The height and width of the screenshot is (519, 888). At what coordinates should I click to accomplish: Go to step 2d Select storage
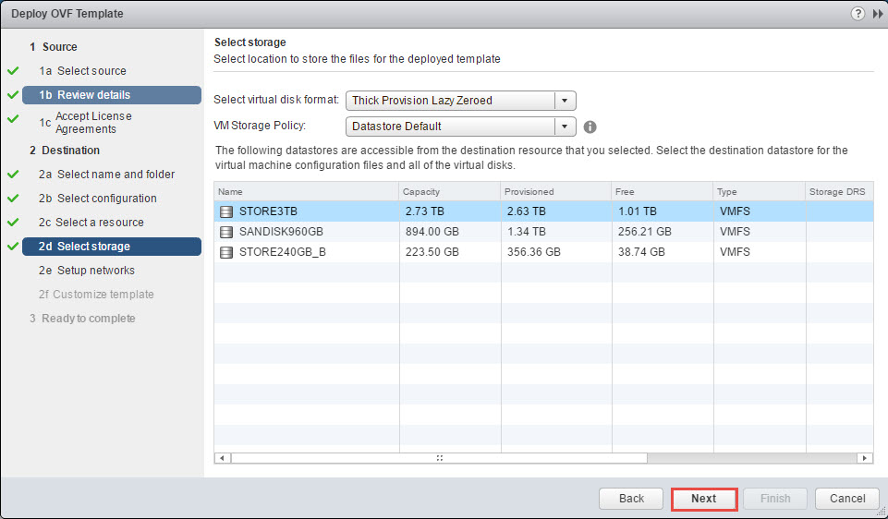(112, 247)
